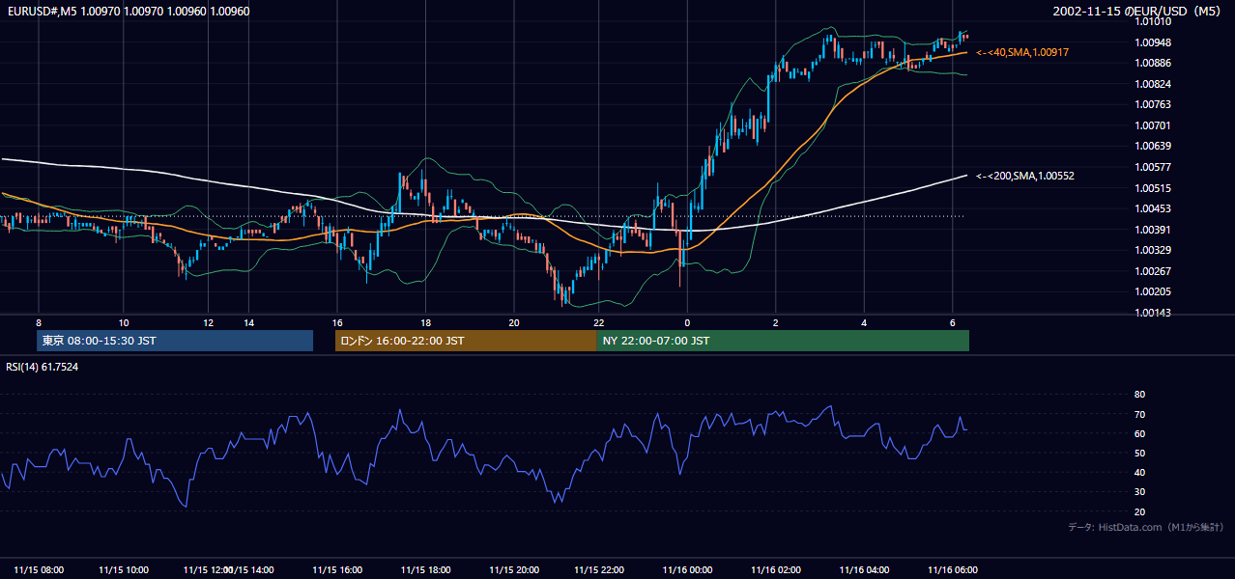Click price axis value 1.00453
1235x579 pixels.
pyautogui.click(x=1153, y=208)
